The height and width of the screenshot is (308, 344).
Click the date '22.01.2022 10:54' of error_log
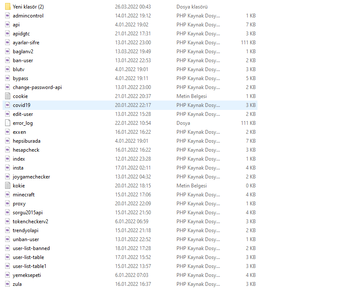coord(133,123)
